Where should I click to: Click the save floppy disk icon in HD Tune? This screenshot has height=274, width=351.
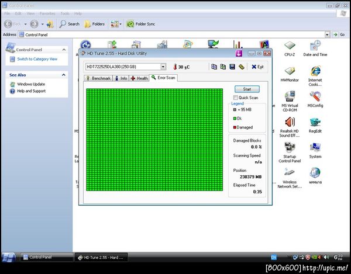[232, 67]
